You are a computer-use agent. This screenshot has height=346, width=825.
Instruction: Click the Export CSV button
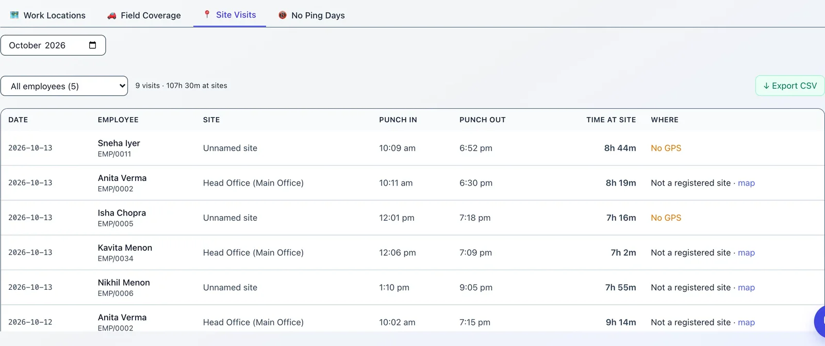[789, 86]
